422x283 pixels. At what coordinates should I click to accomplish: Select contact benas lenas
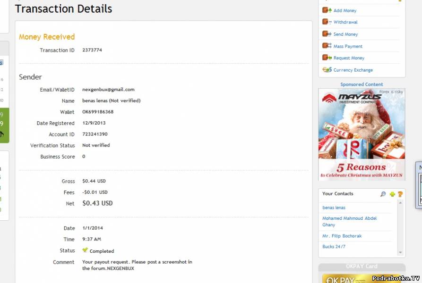click(334, 208)
